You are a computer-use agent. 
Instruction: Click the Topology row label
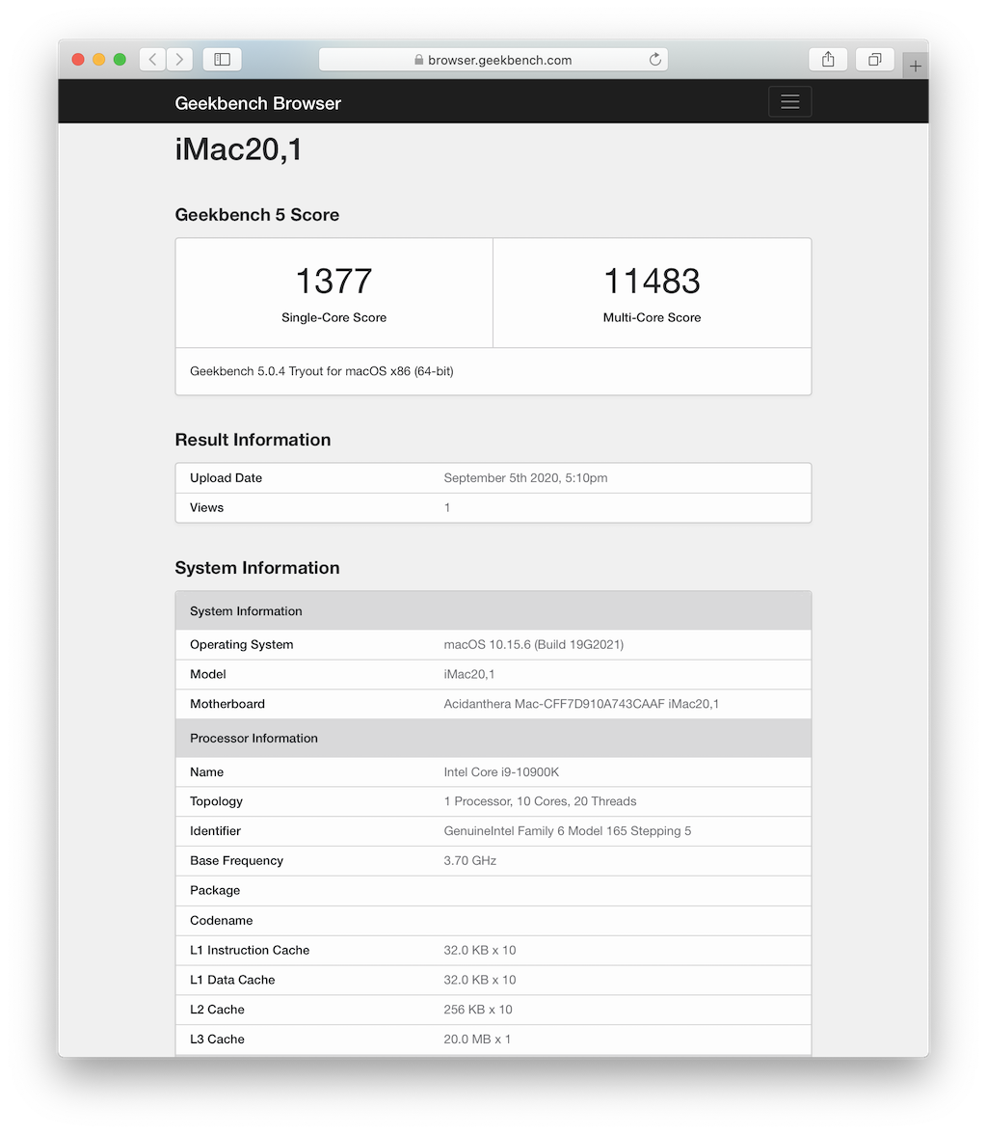coord(216,801)
